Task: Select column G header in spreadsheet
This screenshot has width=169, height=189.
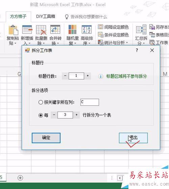Action: click(x=19, y=74)
